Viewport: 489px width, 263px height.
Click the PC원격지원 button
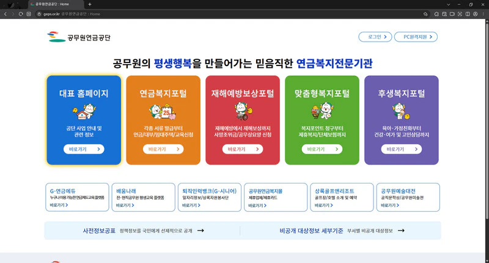coord(416,37)
